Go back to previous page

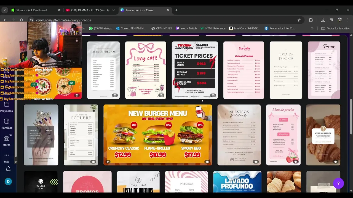pos(5,20)
